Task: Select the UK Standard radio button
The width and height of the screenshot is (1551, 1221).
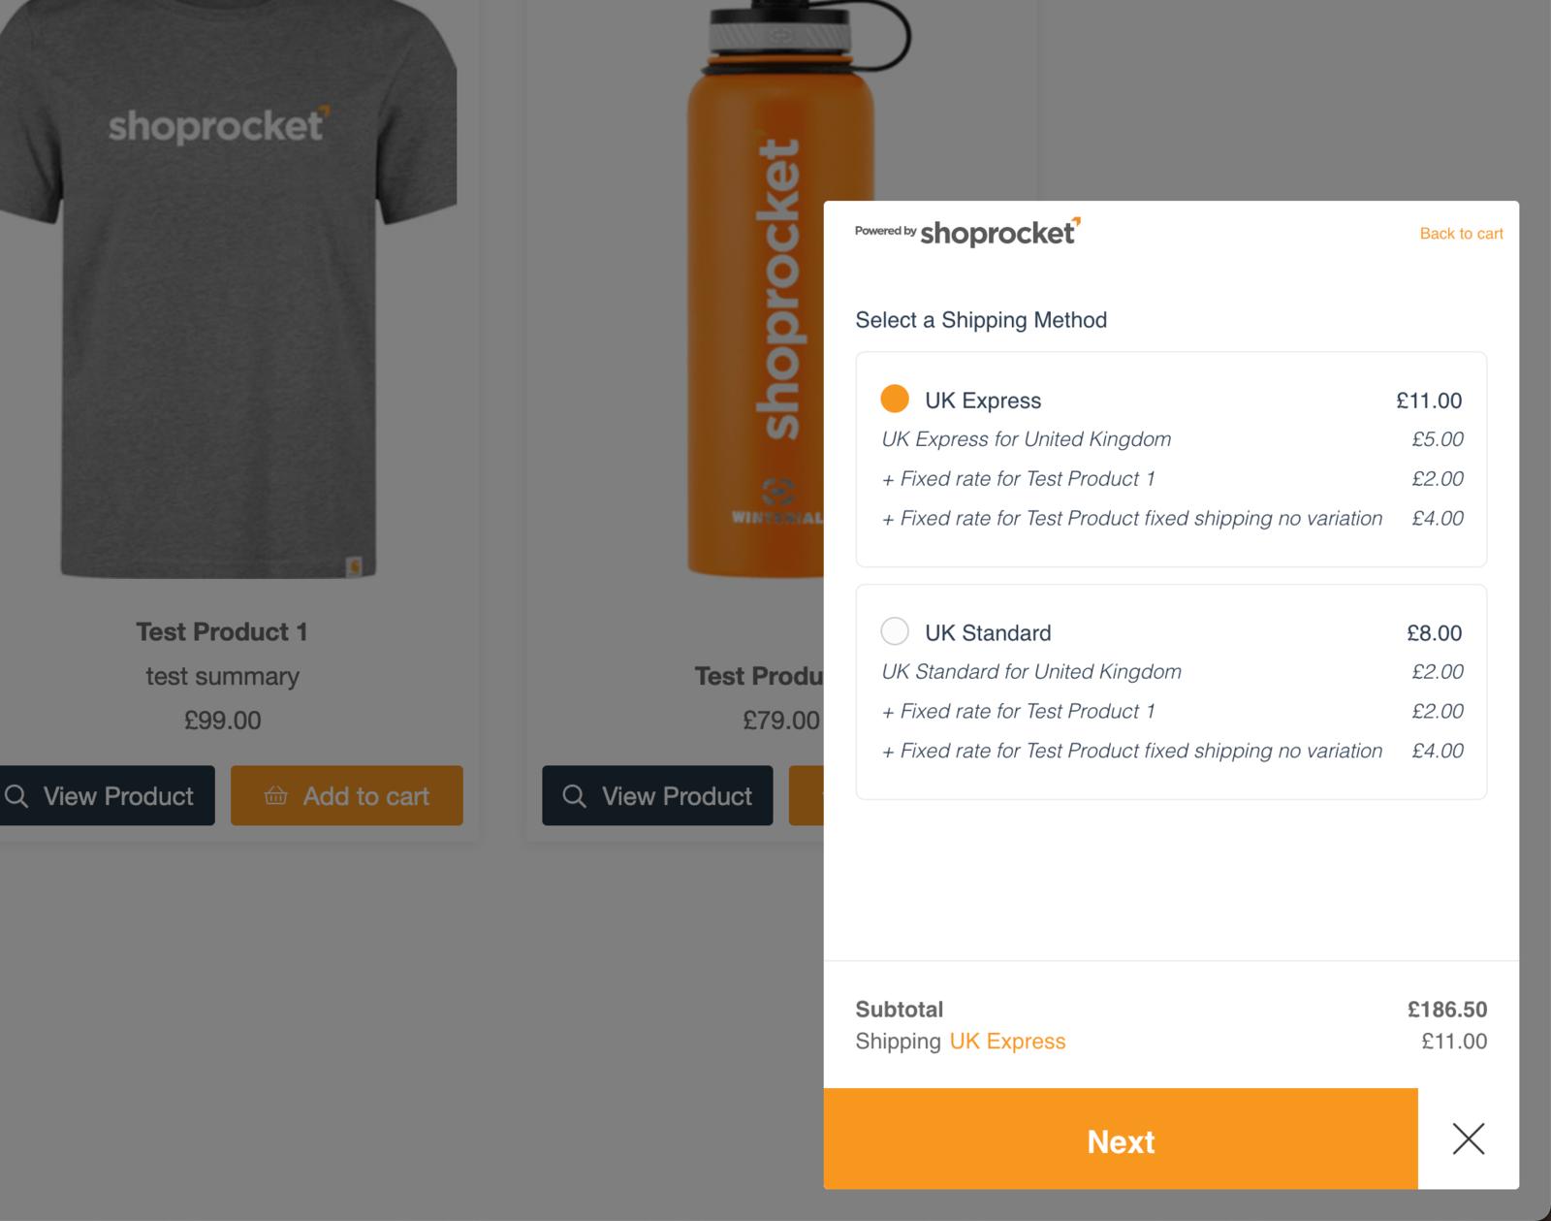Action: [894, 631]
